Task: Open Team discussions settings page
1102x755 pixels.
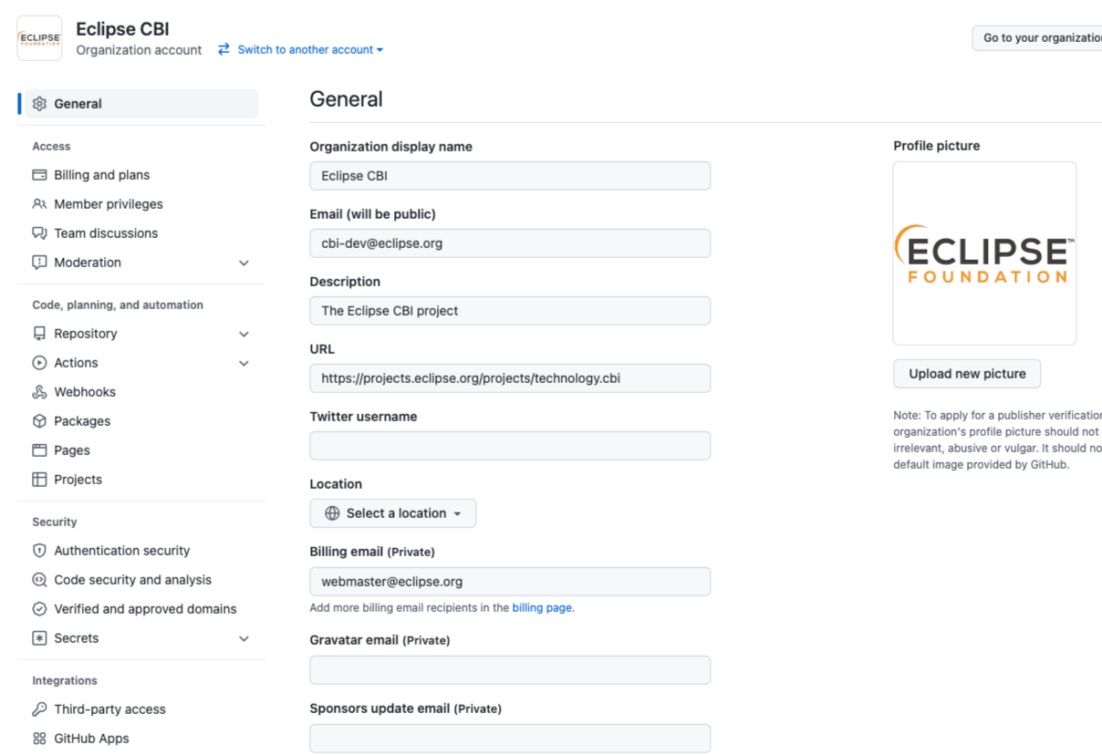Action: point(106,233)
